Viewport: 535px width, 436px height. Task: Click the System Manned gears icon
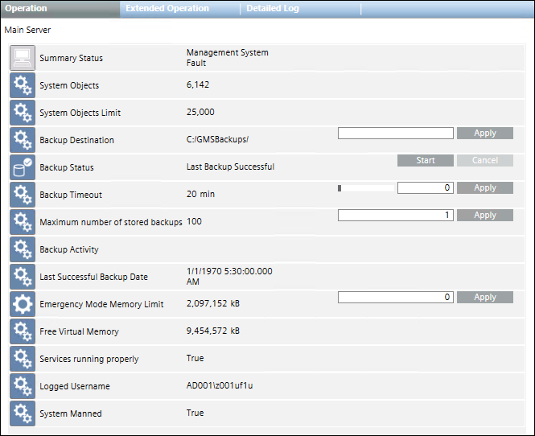[x=23, y=413]
